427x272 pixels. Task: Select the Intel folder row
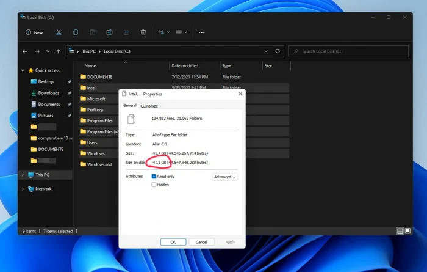click(x=184, y=88)
